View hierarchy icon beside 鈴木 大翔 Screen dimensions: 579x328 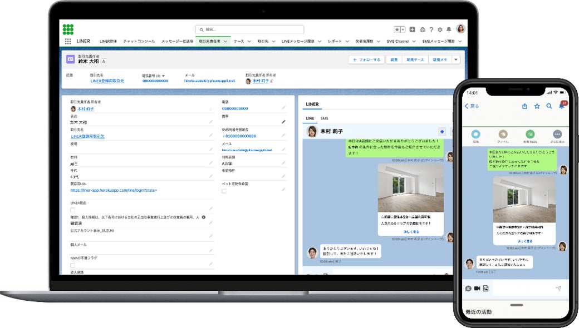(x=104, y=61)
